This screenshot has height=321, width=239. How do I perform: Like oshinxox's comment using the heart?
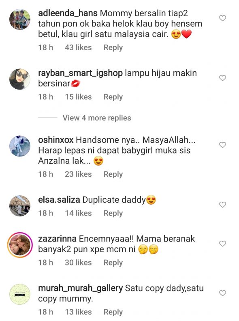[222, 145]
